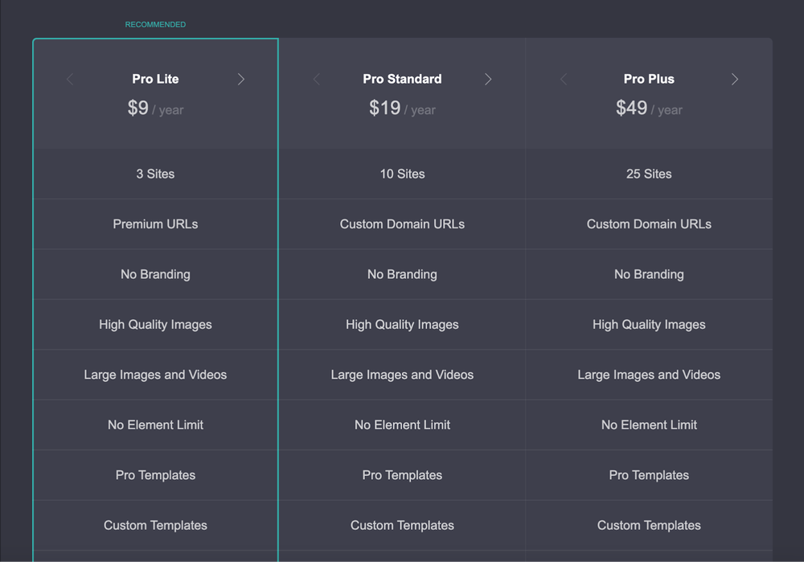Screen dimensions: 804x562
Task: Click the RECOMMENDED label above Pro Lite
Action: coord(155,24)
